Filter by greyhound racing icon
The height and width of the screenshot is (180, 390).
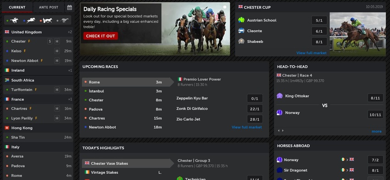64,20
